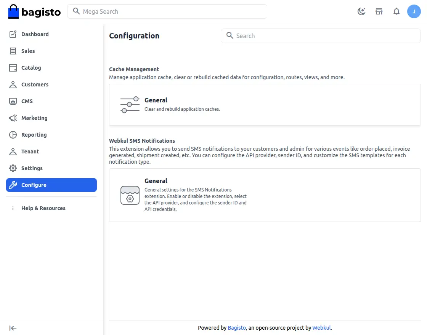
Task: Click the Mega Search magnifier icon
Action: coord(76,11)
